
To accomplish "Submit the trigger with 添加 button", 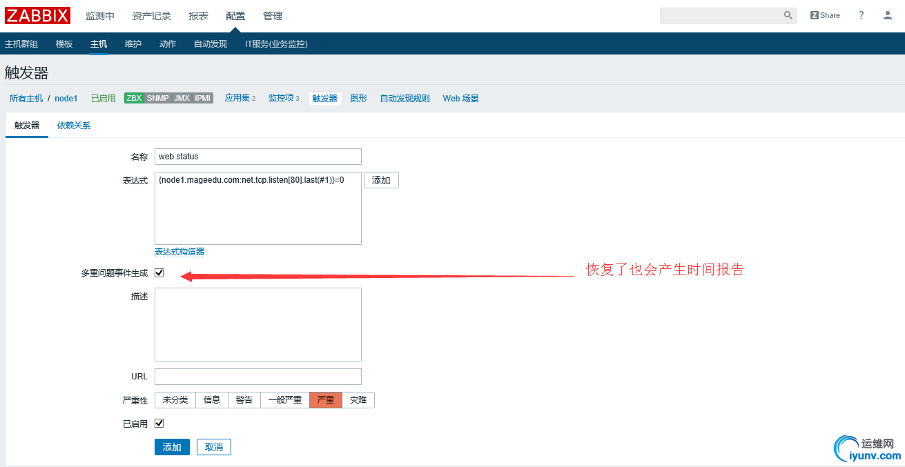I will 172,447.
